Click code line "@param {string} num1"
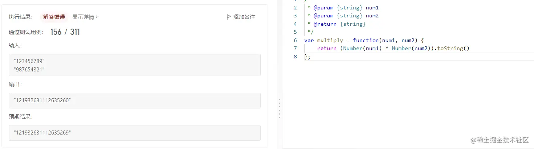The image size is (534, 149). tap(343, 8)
